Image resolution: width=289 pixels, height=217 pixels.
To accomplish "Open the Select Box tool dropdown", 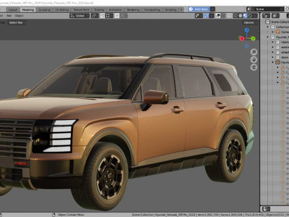I will pos(17,22).
